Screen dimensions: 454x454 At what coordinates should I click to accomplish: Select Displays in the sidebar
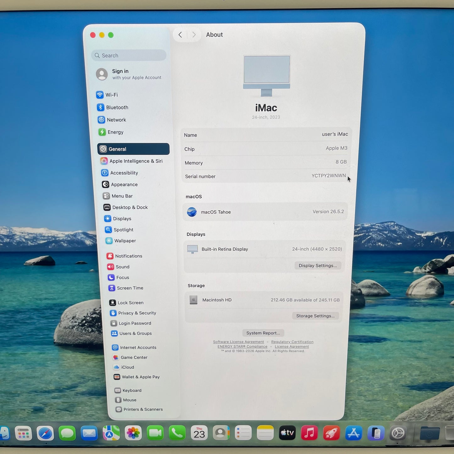coord(118,219)
